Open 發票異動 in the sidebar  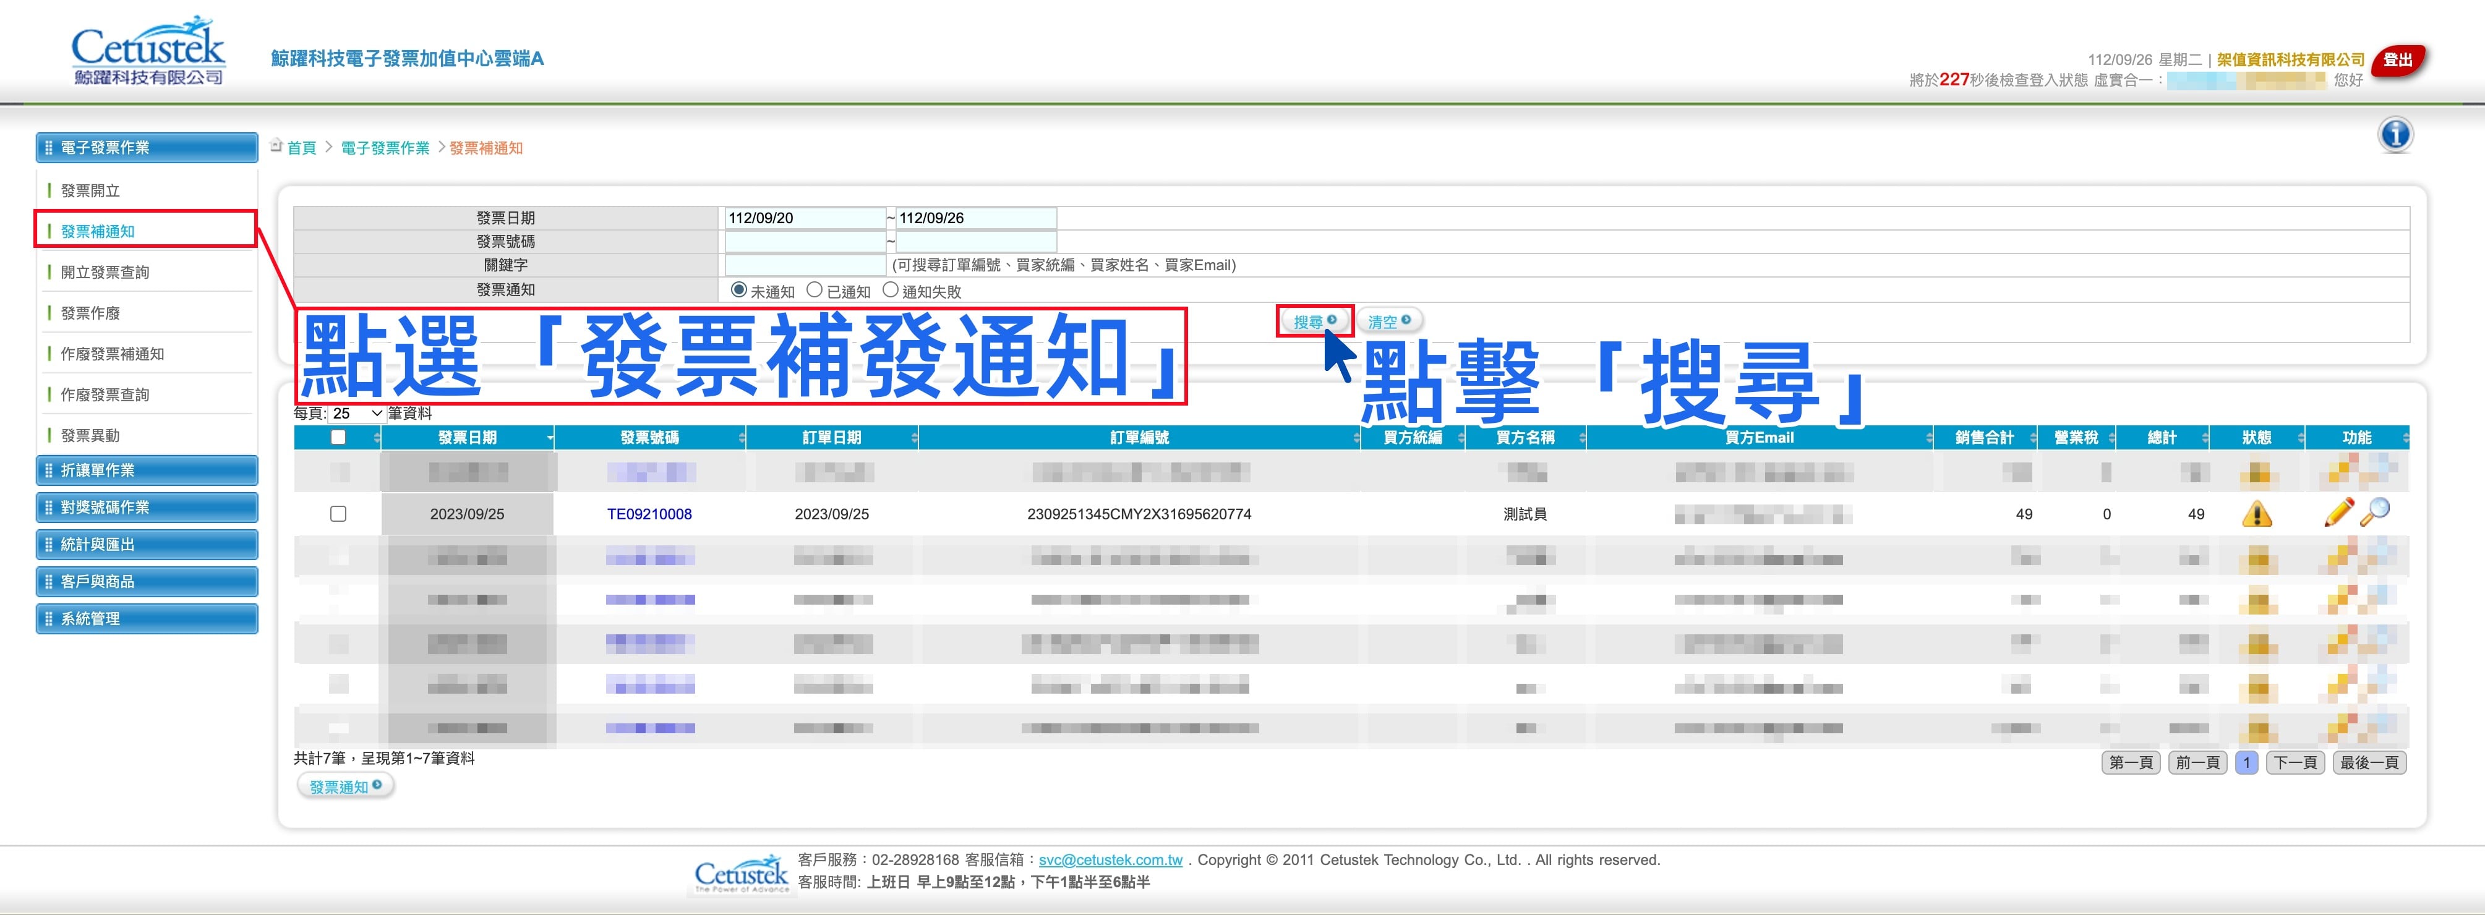coord(91,436)
